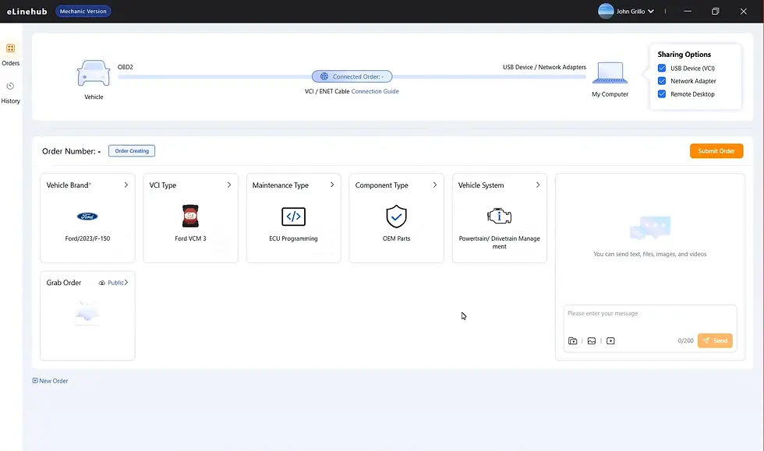Click the Please enter your message field
Image resolution: width=764 pixels, height=451 pixels.
click(x=650, y=318)
